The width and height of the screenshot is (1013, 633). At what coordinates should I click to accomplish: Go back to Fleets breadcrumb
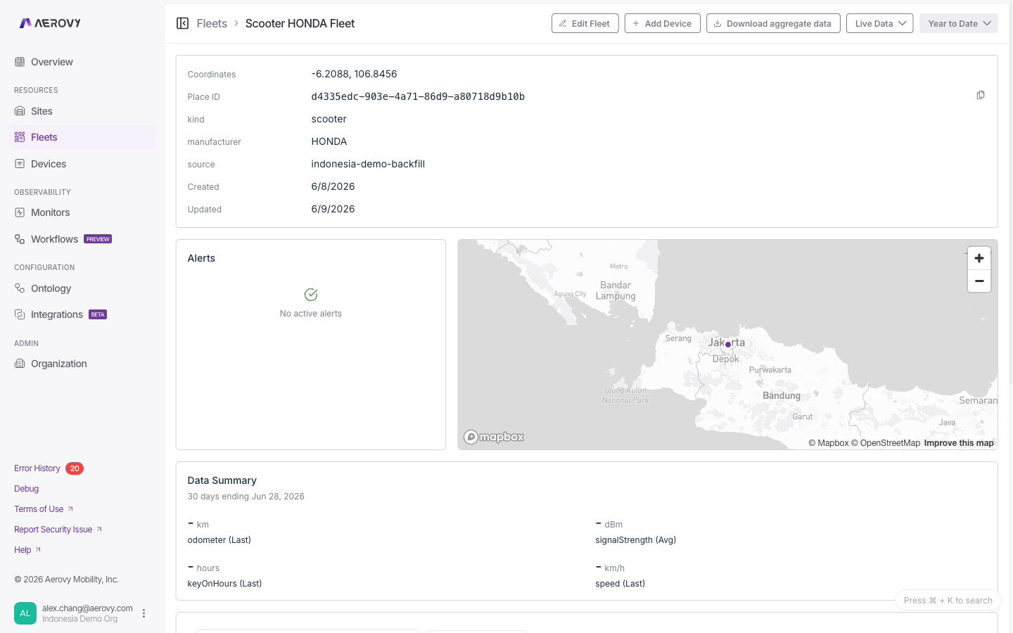(x=212, y=23)
